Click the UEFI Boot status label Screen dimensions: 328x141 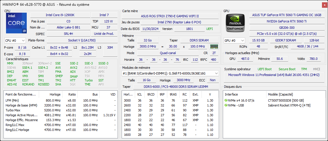(x=265, y=69)
